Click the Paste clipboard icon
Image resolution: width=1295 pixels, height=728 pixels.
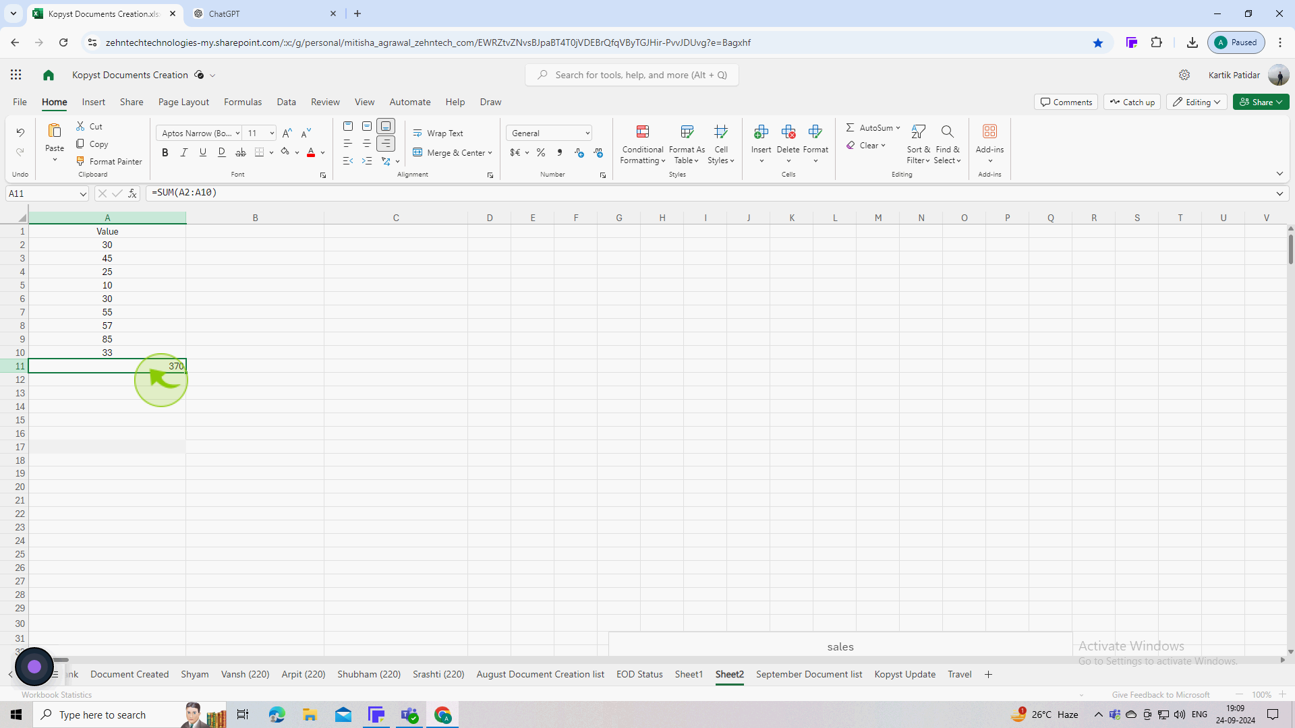click(x=55, y=130)
